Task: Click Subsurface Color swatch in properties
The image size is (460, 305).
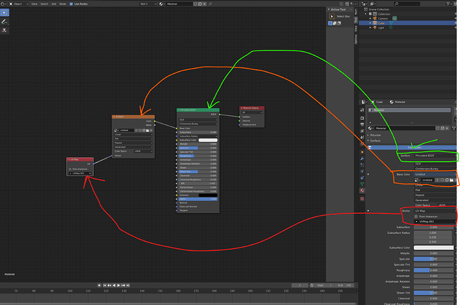Action: [433, 248]
